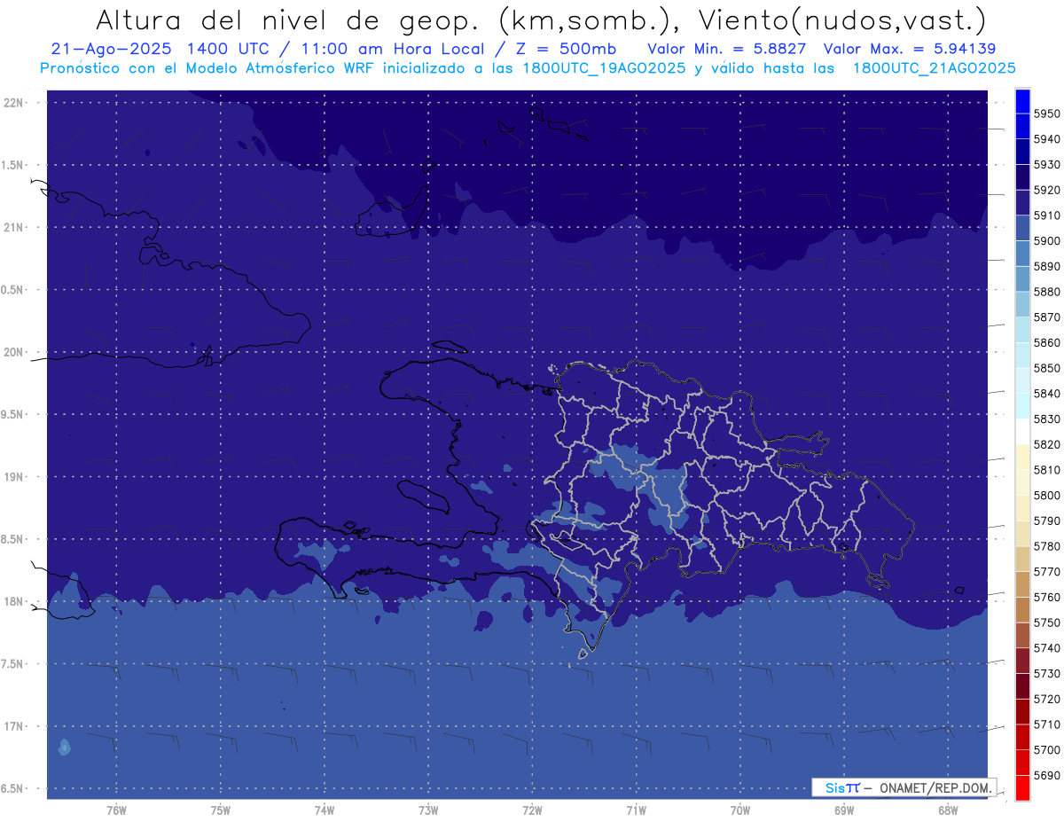Click the '22N' latitude axis label
The height and width of the screenshot is (822, 1064).
pyautogui.click(x=13, y=102)
